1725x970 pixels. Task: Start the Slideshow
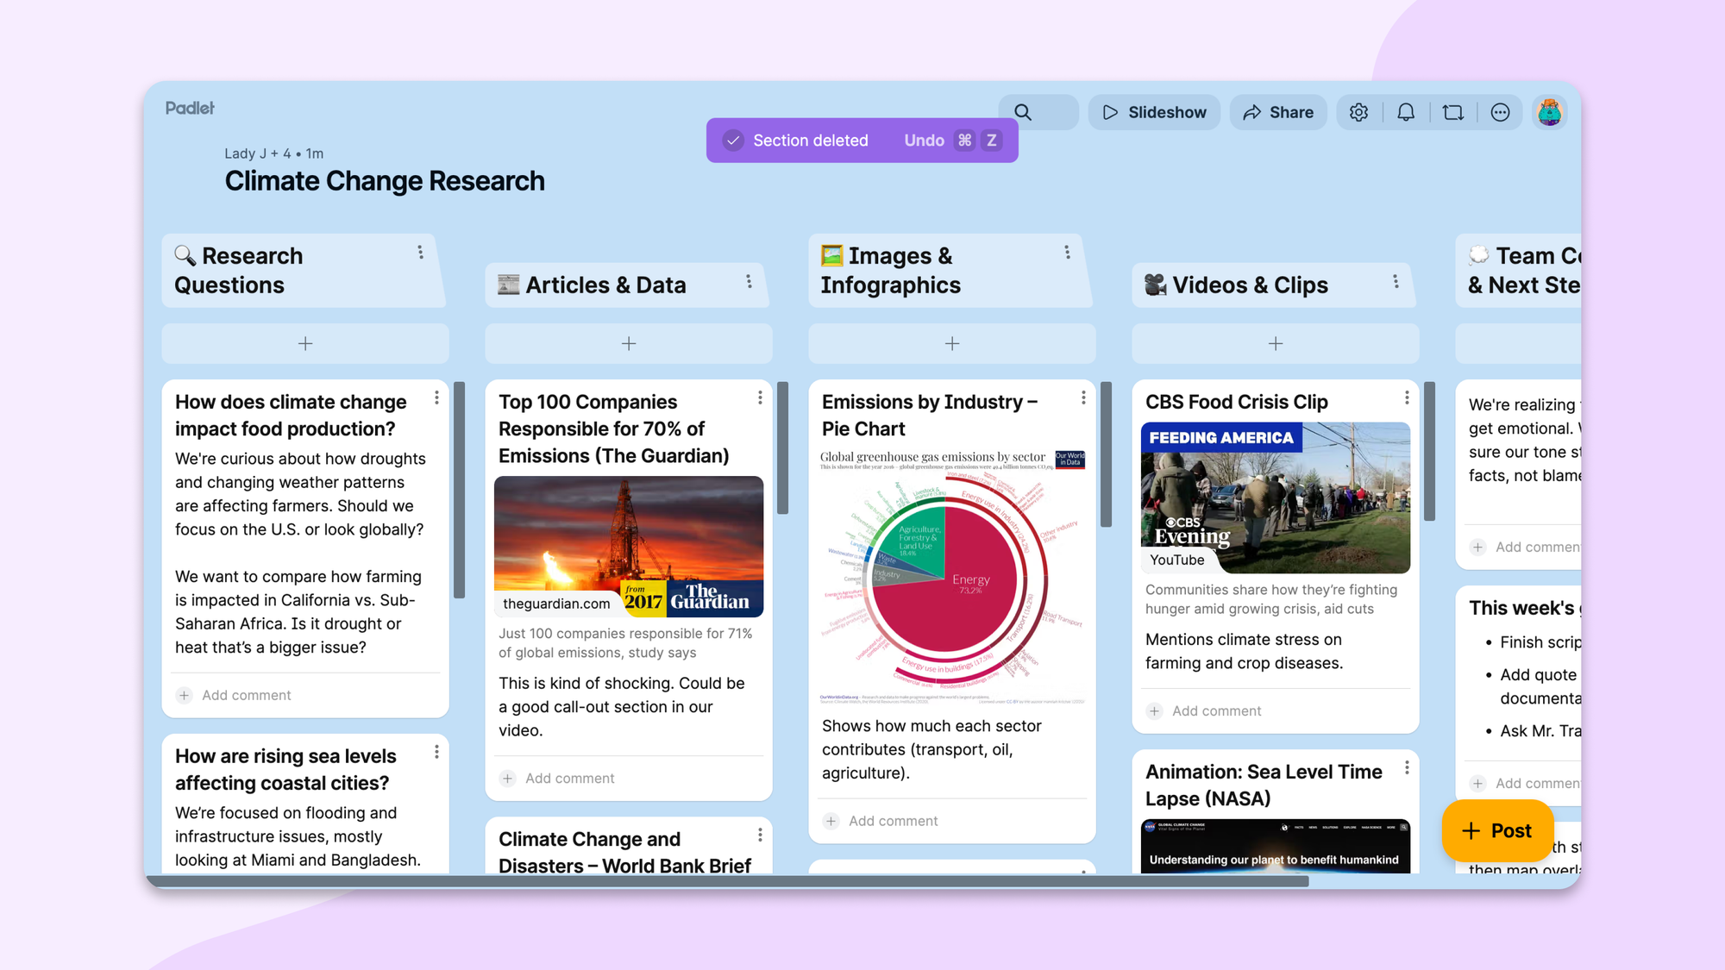(1154, 112)
